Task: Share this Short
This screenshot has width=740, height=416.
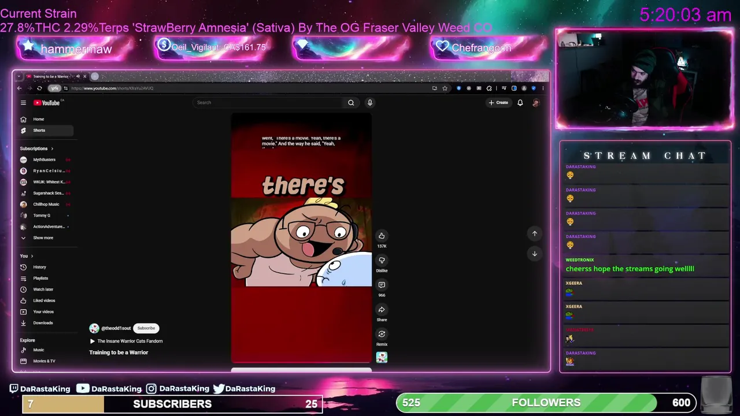Action: (382, 309)
